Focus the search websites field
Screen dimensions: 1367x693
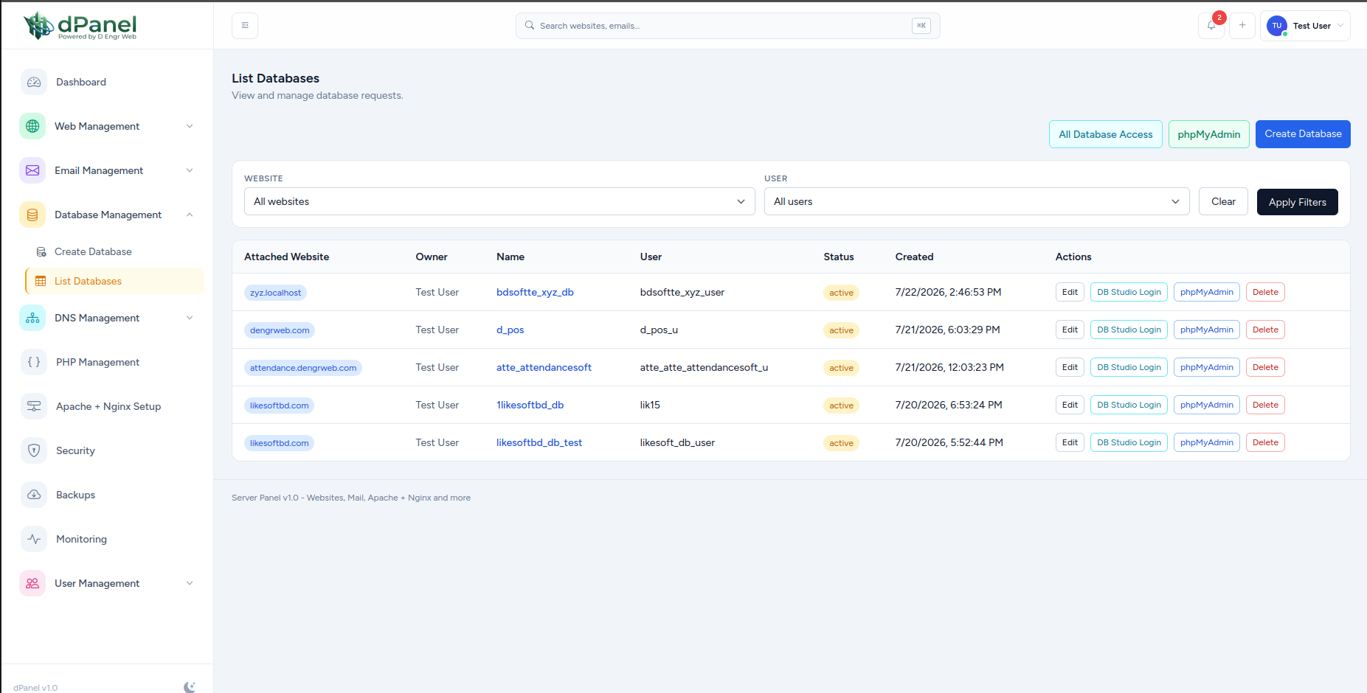[x=727, y=25]
